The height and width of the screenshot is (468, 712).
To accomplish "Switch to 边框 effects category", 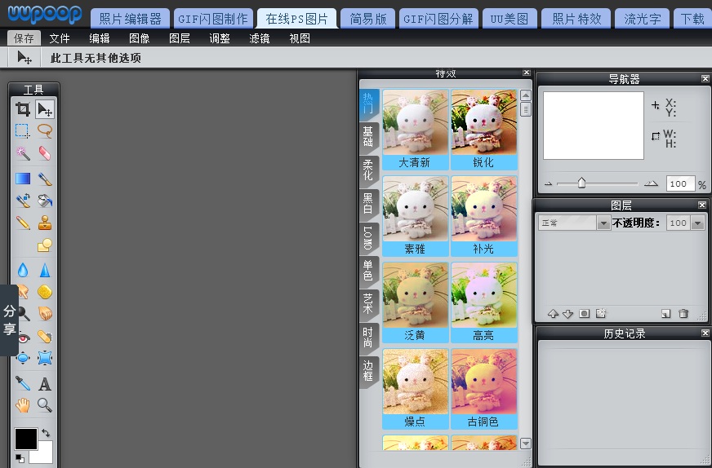I will (x=368, y=371).
